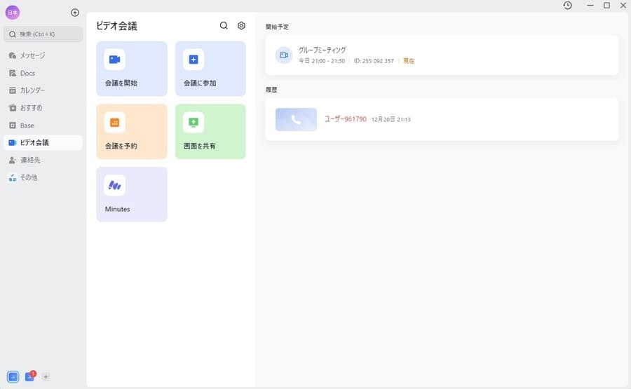Click the profile avatar at top left

(x=13, y=13)
